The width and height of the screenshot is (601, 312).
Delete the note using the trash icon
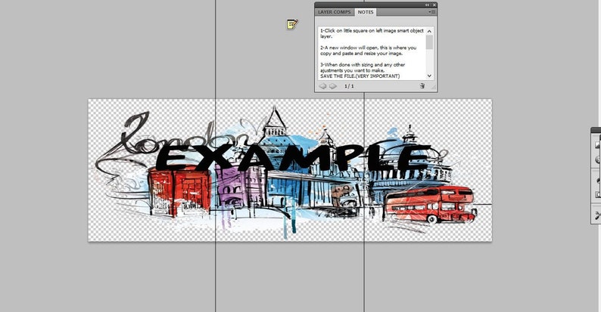(x=422, y=86)
